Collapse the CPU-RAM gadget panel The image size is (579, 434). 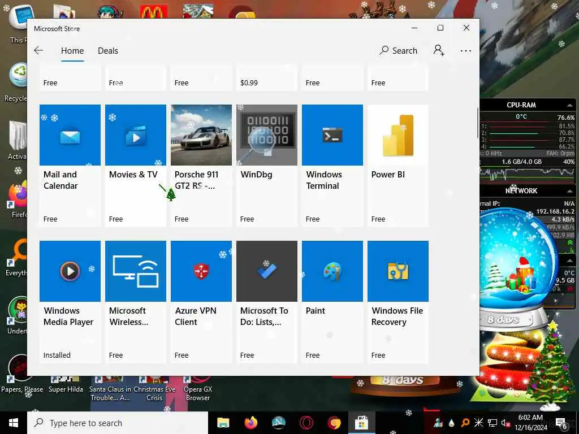coord(570,105)
